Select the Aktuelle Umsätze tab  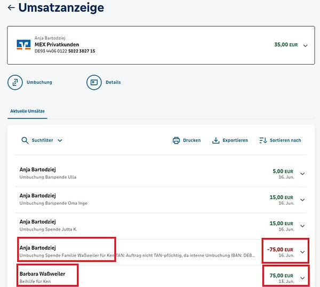(28, 111)
